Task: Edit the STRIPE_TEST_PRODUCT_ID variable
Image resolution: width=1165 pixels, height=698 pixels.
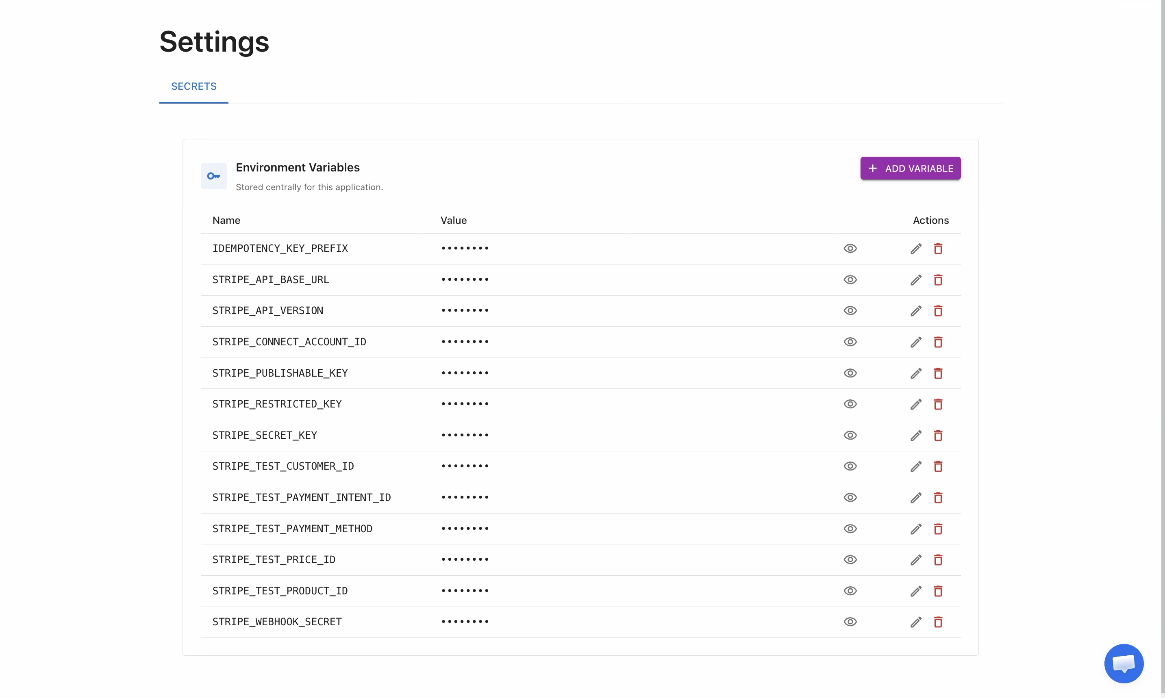Action: point(916,591)
